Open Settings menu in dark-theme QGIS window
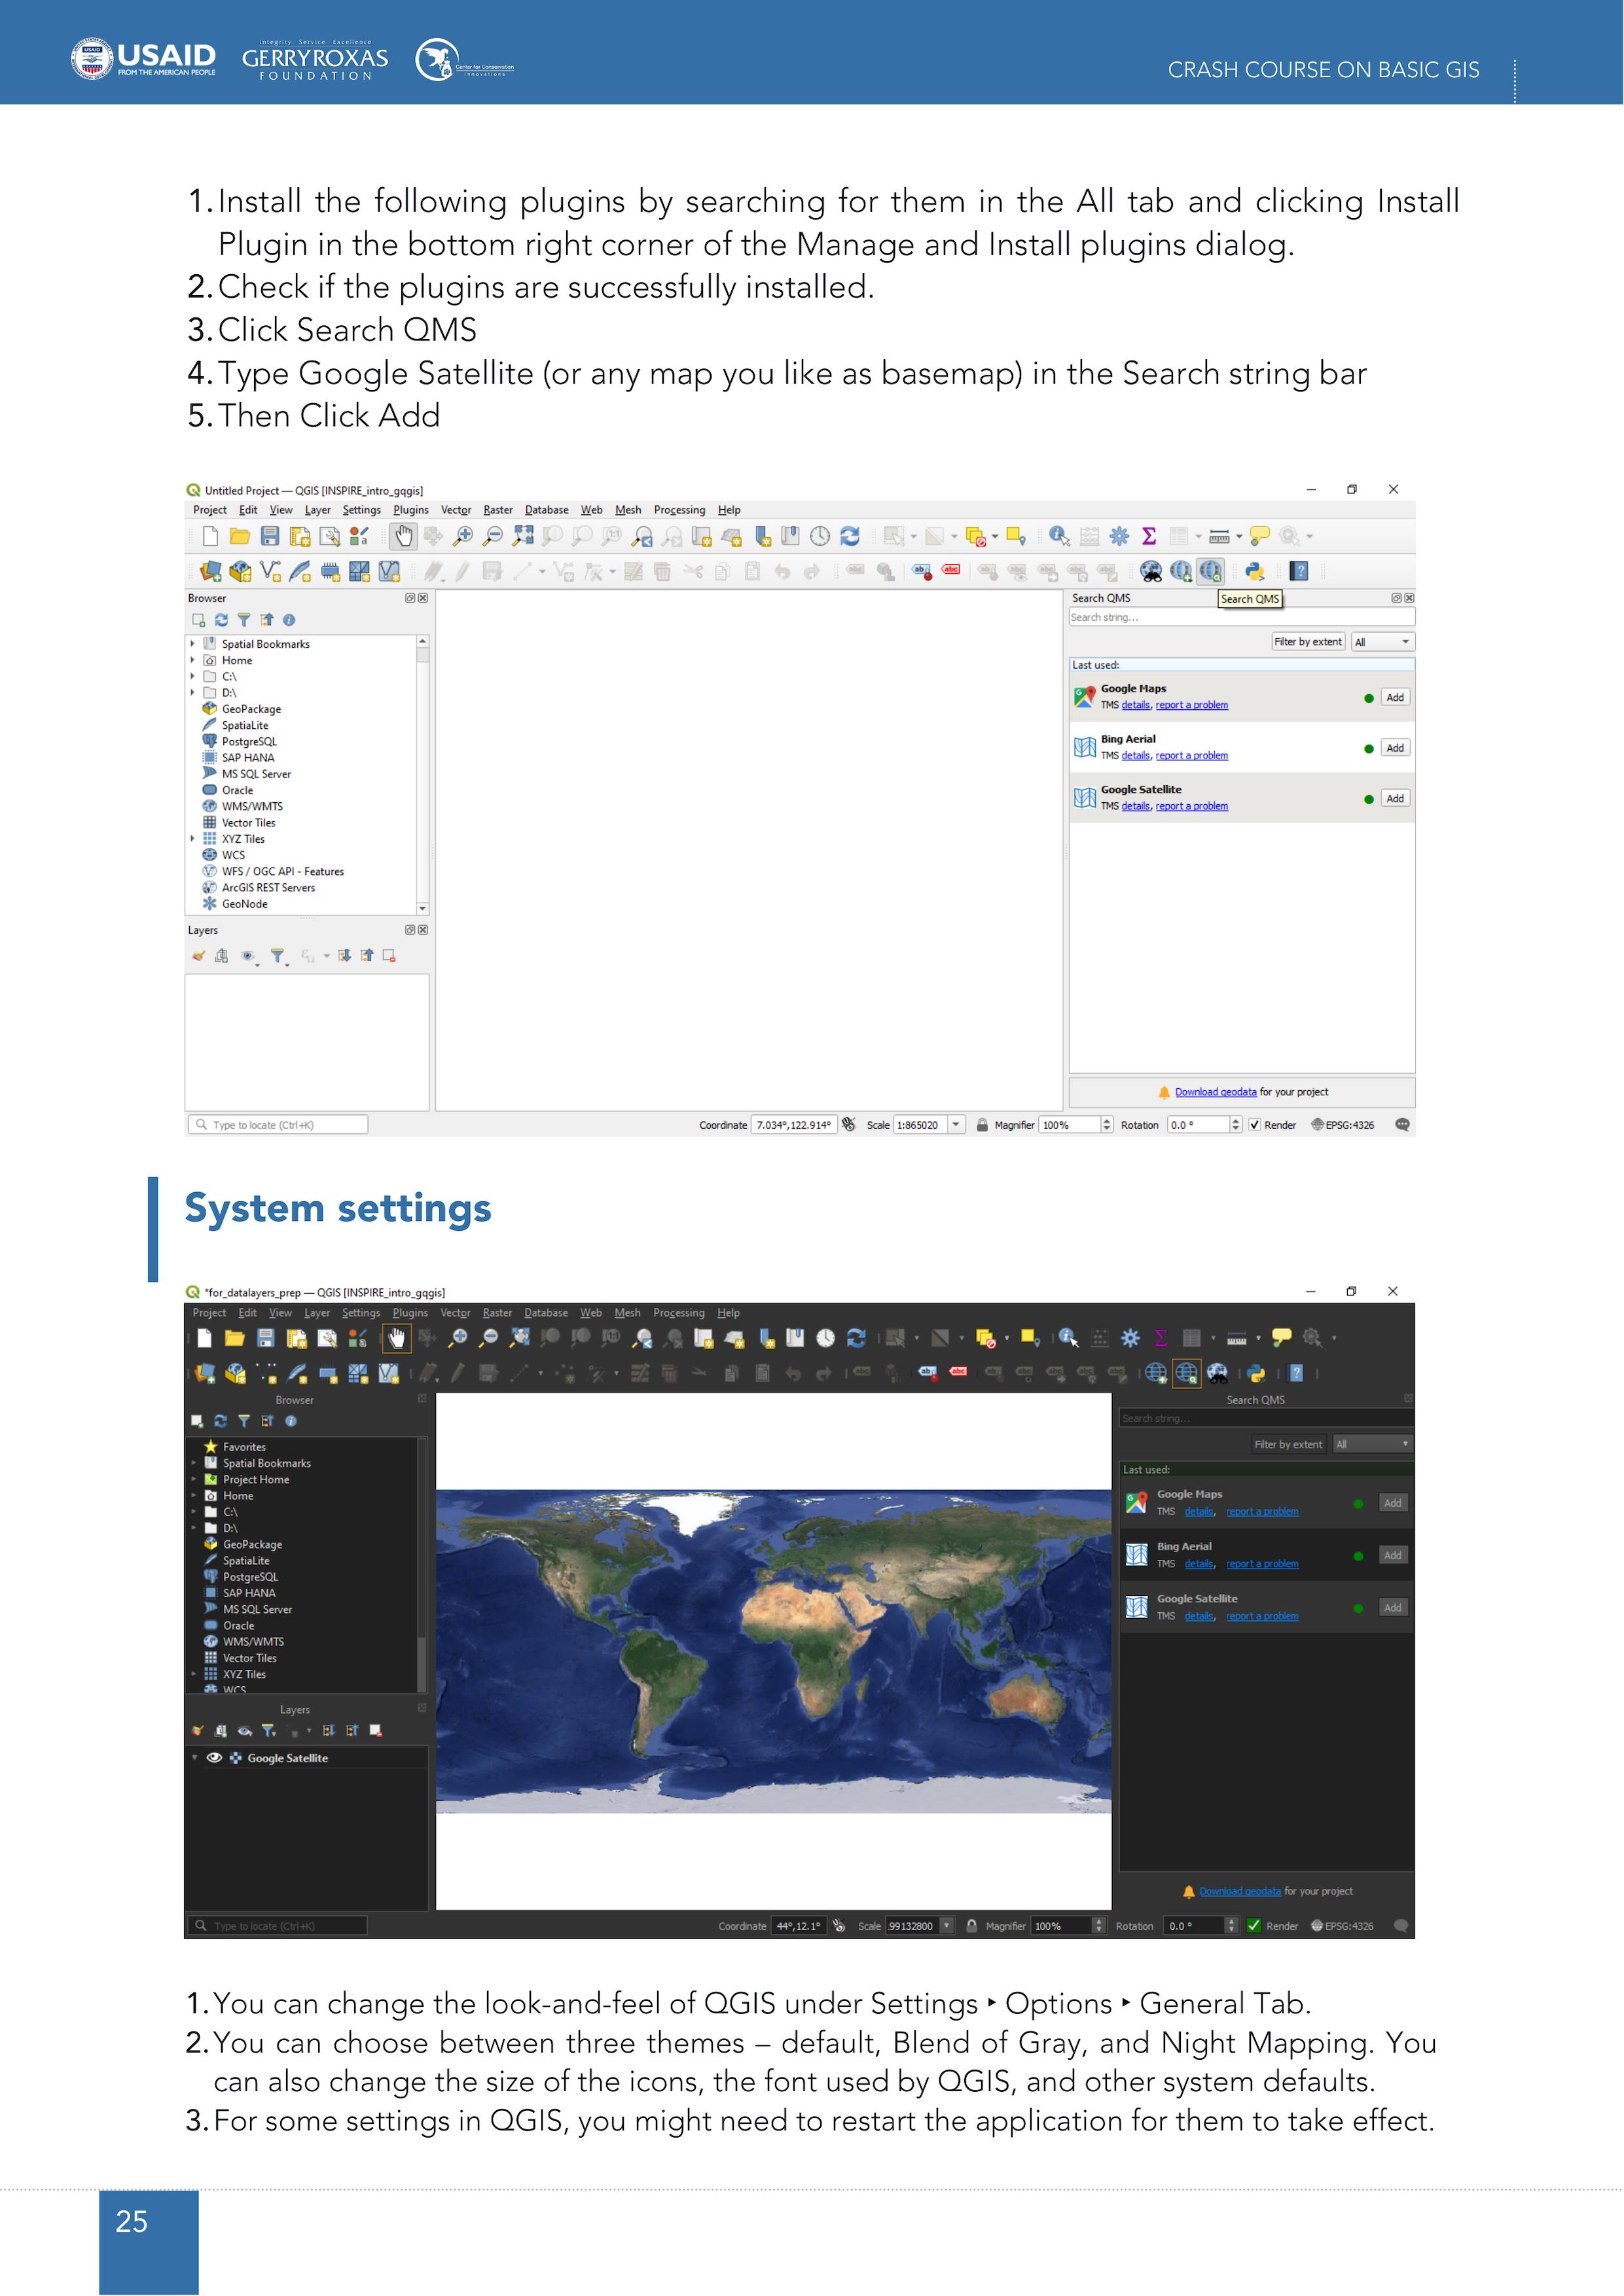Viewport: 1624px width, 2296px height. pyautogui.click(x=360, y=1313)
